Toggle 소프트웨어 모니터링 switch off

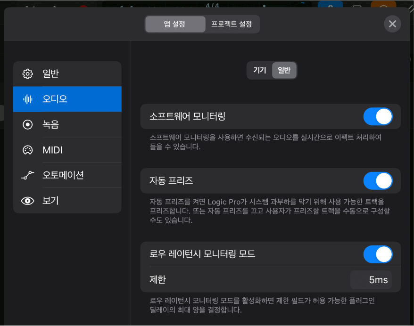tap(378, 116)
